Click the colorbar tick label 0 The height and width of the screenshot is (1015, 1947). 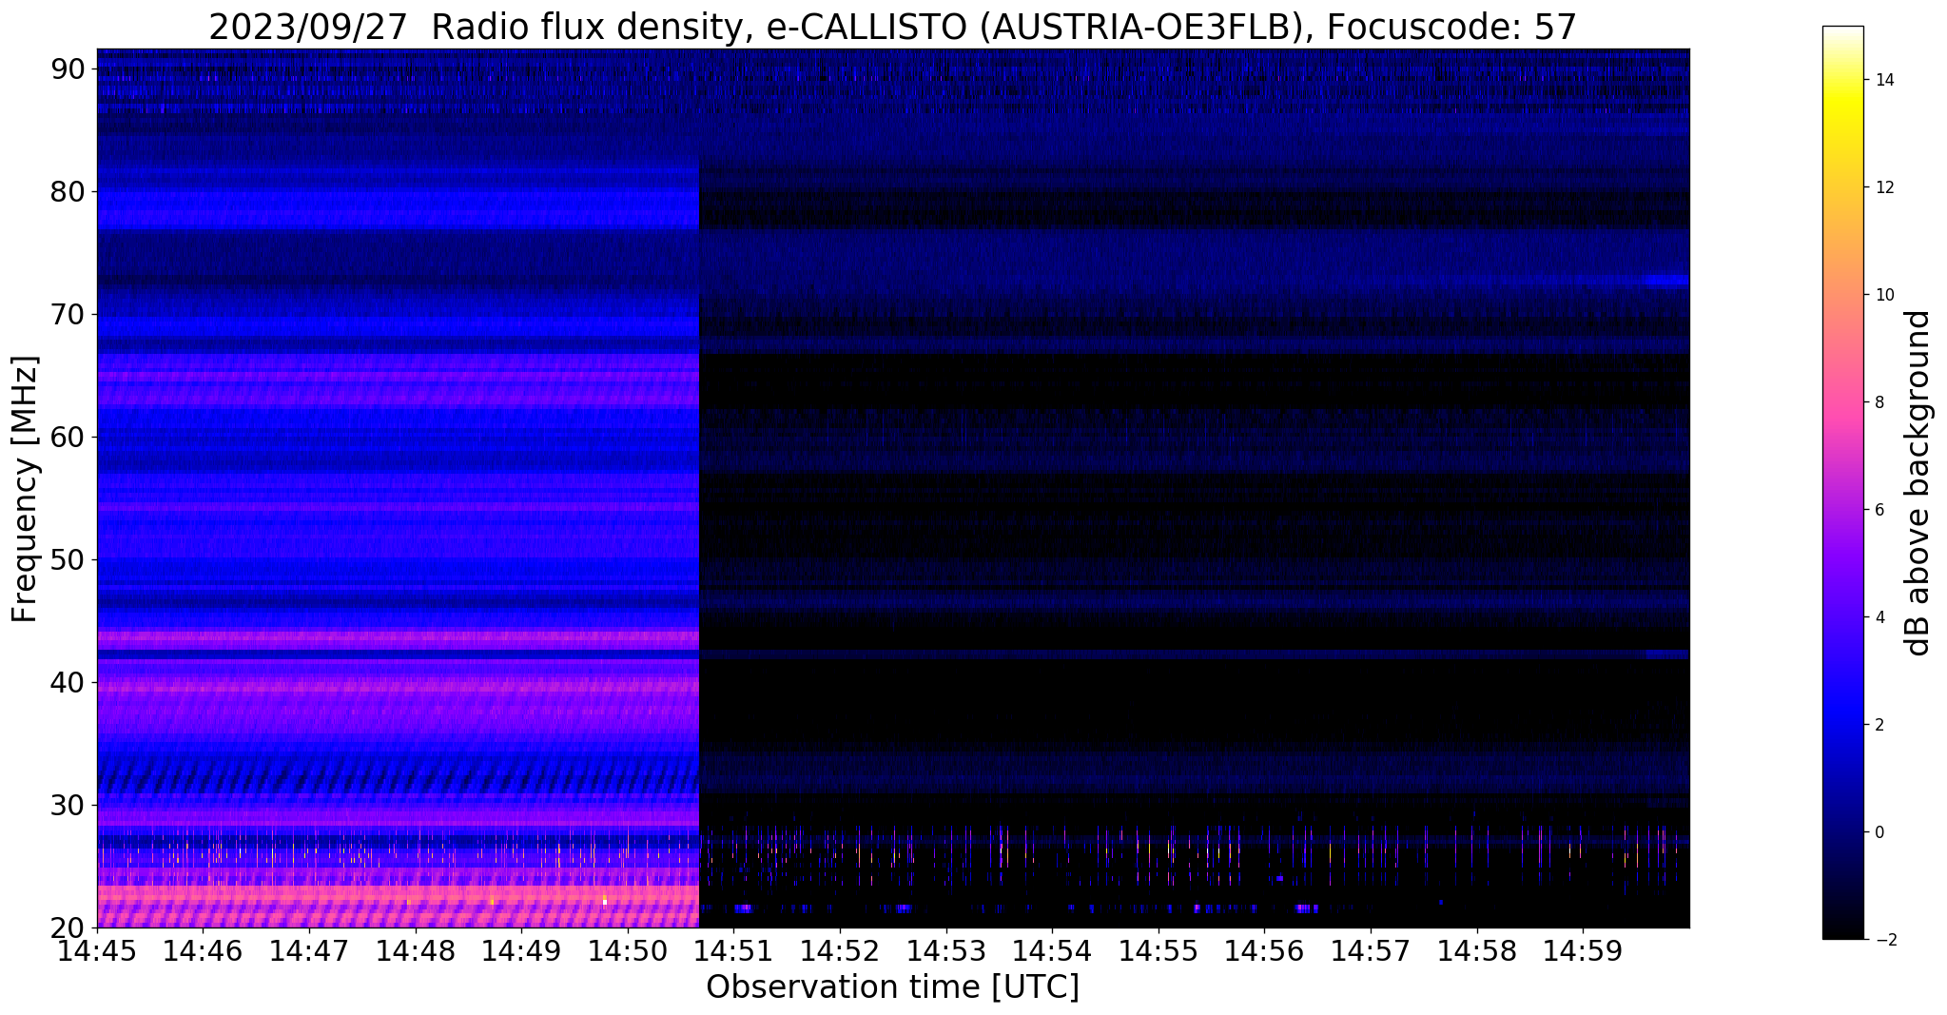1878,832
